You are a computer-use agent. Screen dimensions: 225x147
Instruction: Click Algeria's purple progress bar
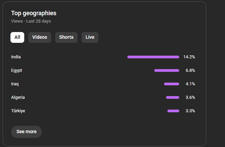coord(172,97)
